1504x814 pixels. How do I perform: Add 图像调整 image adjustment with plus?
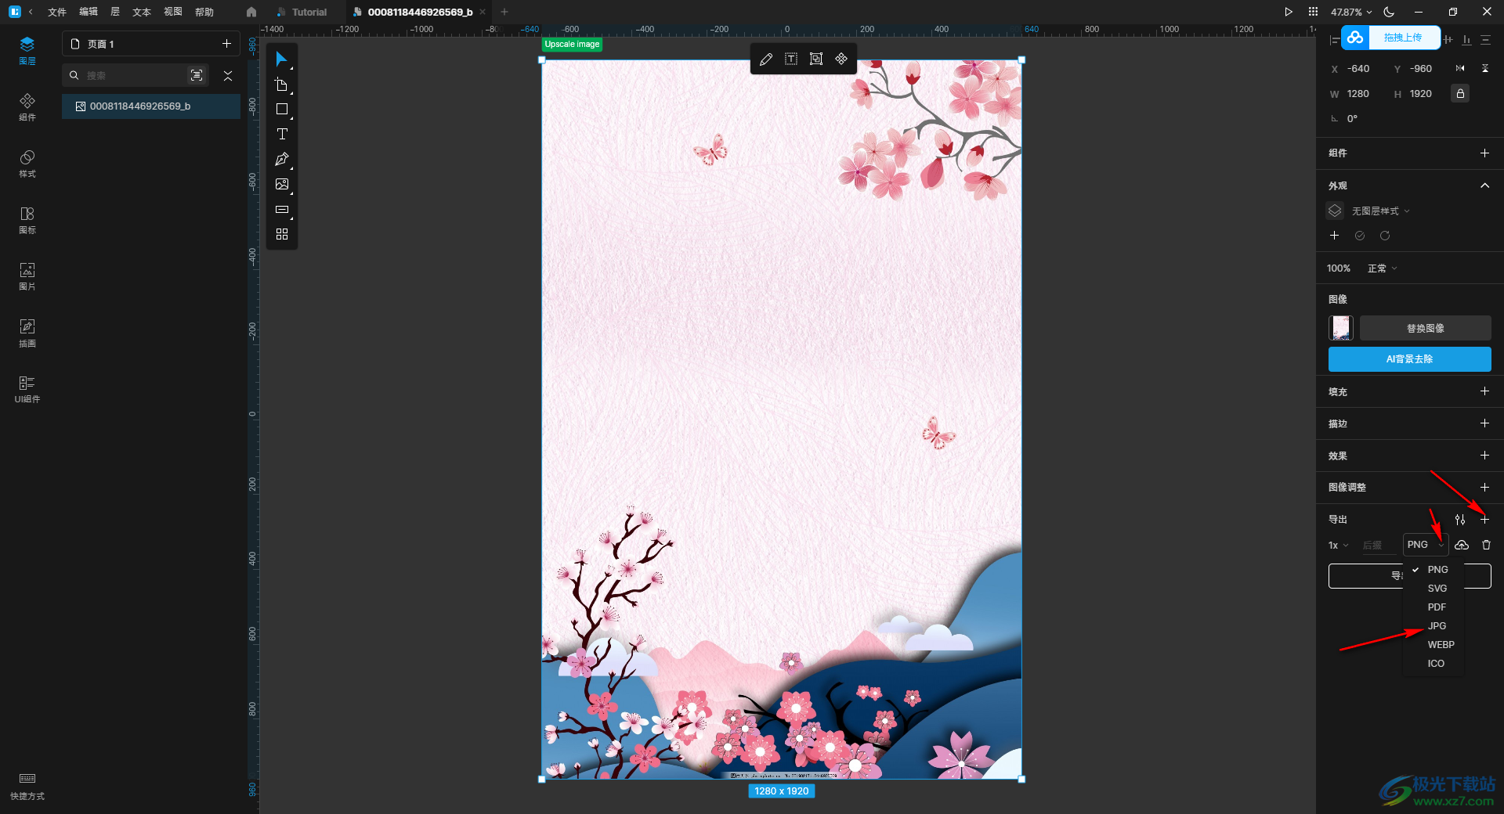(x=1484, y=488)
